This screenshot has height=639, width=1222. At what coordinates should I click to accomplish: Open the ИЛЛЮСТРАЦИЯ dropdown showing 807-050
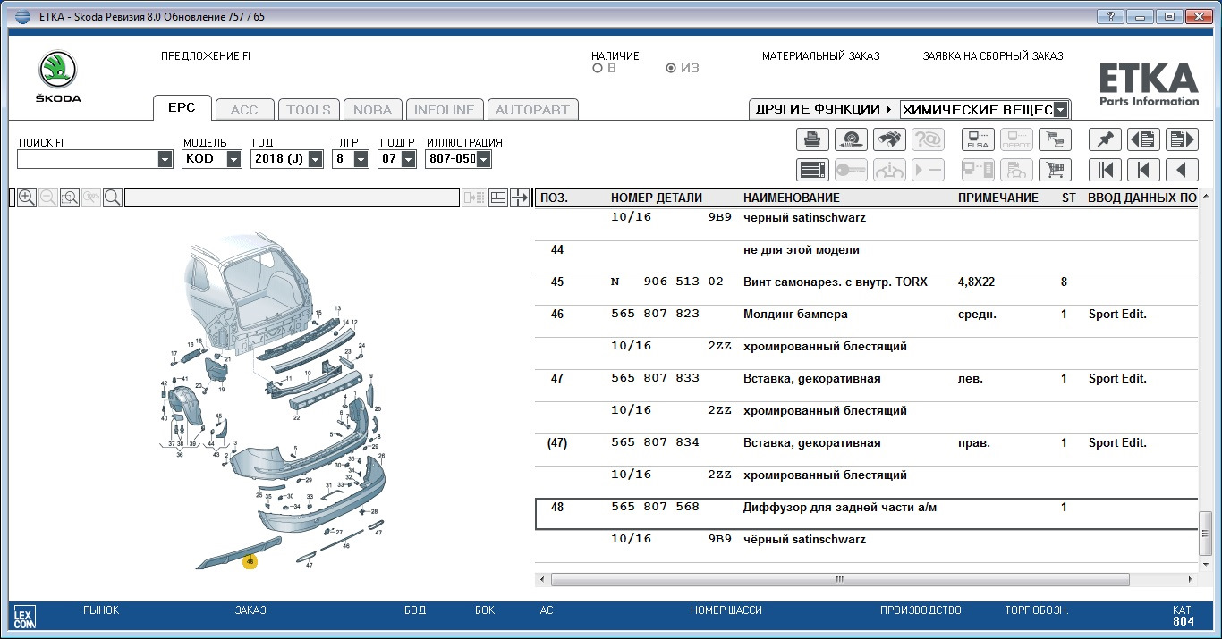484,159
